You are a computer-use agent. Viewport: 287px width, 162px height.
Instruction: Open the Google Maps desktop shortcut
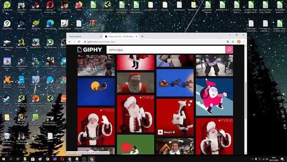coord(7,25)
